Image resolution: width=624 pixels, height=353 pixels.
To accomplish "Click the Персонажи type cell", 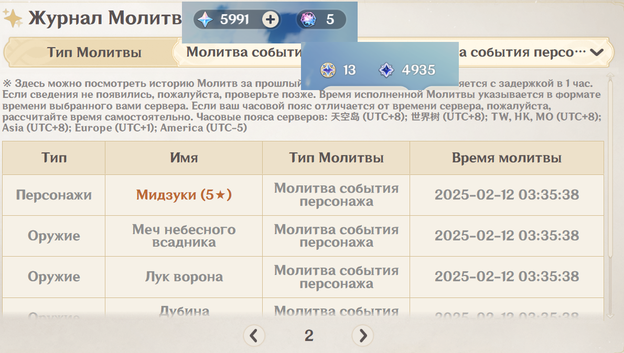I will click(53, 195).
